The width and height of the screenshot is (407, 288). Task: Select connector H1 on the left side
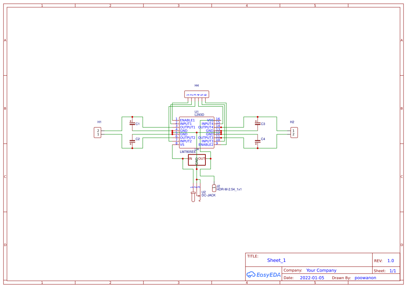click(97, 132)
